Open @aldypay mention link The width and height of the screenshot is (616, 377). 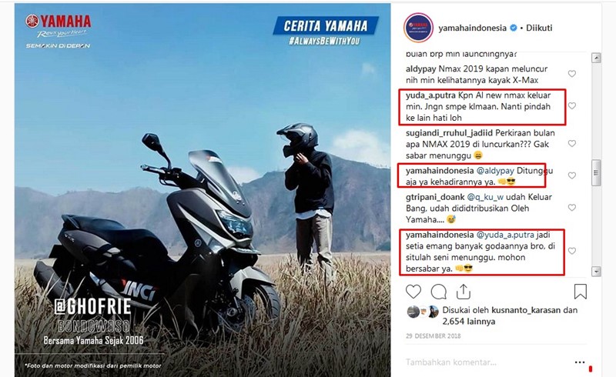[495, 171]
